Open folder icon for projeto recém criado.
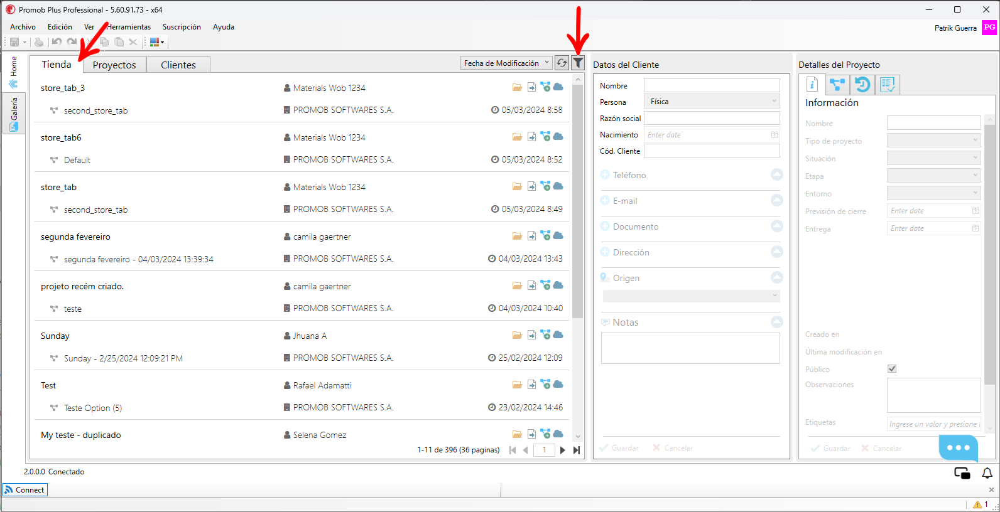Image resolution: width=1000 pixels, height=512 pixels. pyautogui.click(x=517, y=285)
